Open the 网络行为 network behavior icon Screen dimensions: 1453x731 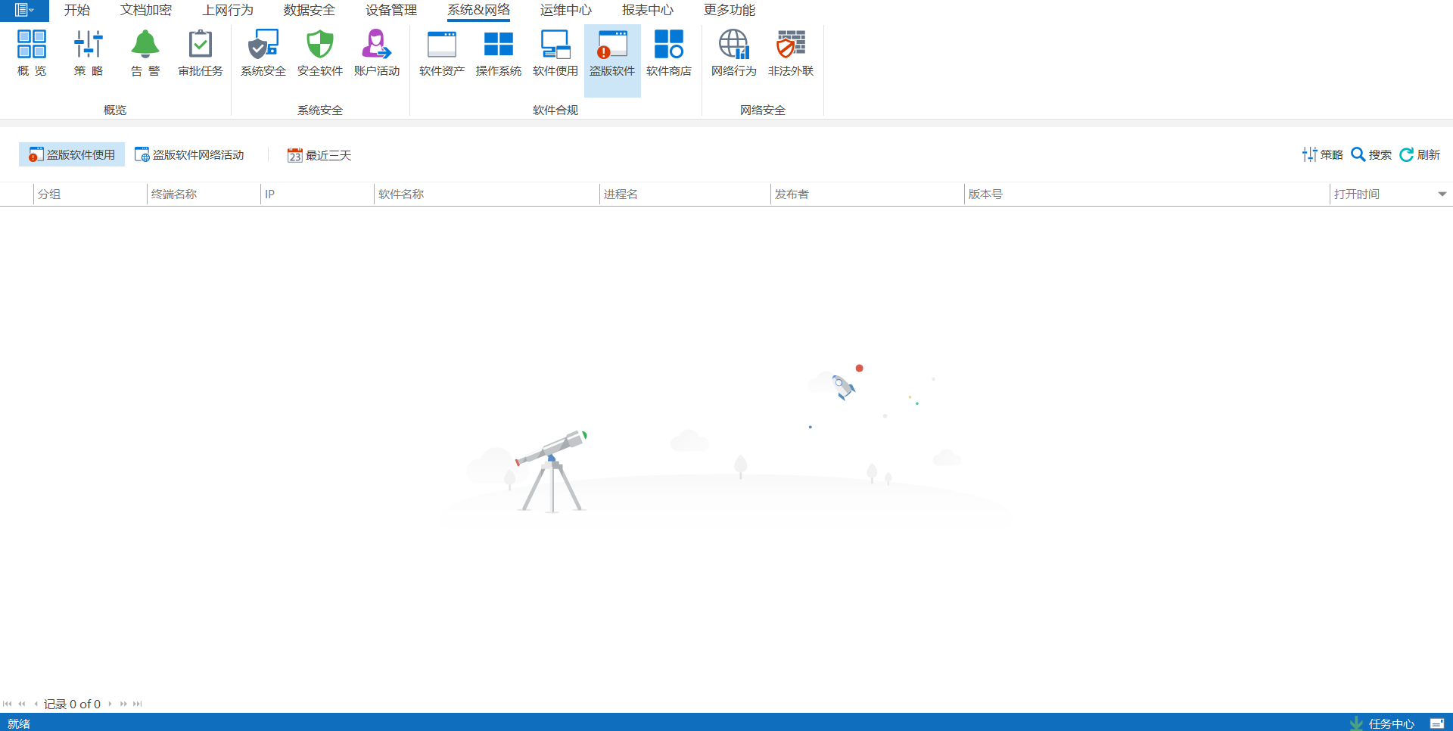point(734,53)
